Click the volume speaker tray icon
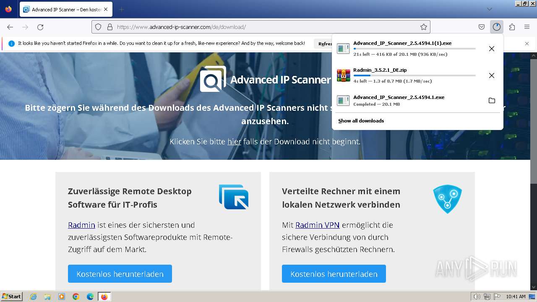The image size is (537, 302). tap(477, 297)
